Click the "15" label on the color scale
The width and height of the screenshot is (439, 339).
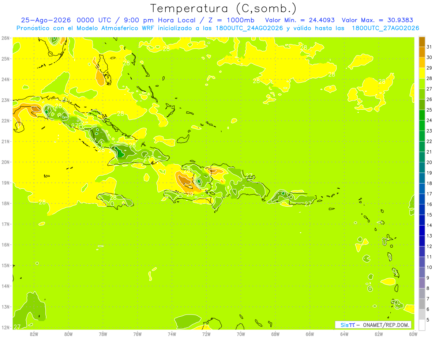(x=429, y=215)
